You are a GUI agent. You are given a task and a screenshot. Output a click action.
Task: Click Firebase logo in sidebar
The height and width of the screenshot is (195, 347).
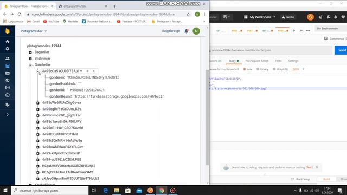pos(7,31)
